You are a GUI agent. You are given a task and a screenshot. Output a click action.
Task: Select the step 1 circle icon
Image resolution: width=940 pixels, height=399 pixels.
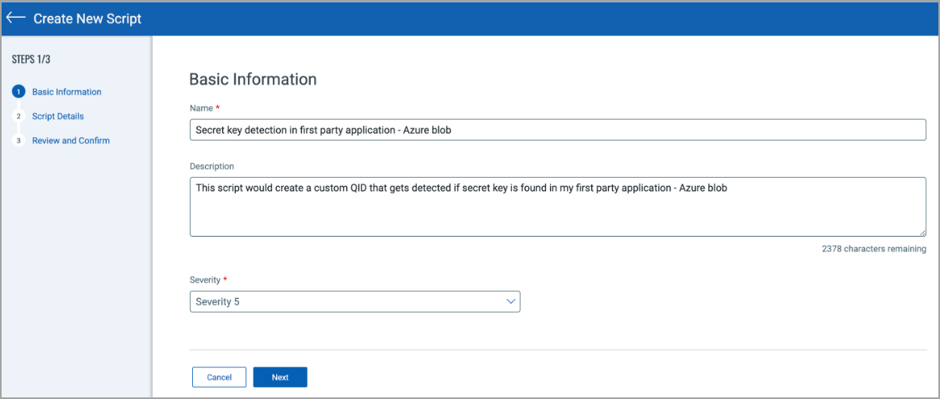[18, 92]
